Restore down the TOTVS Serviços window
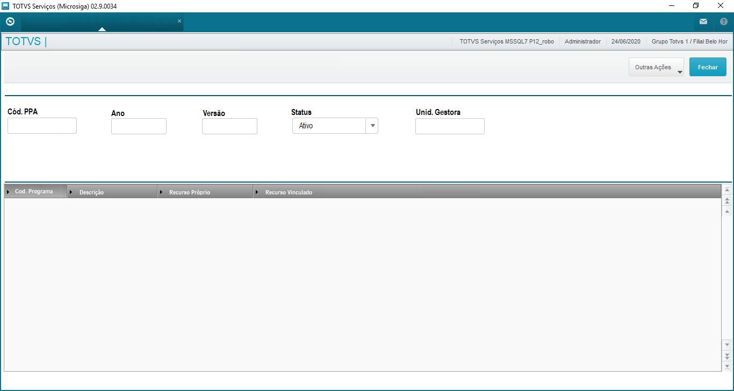The height and width of the screenshot is (391, 734). (x=696, y=6)
